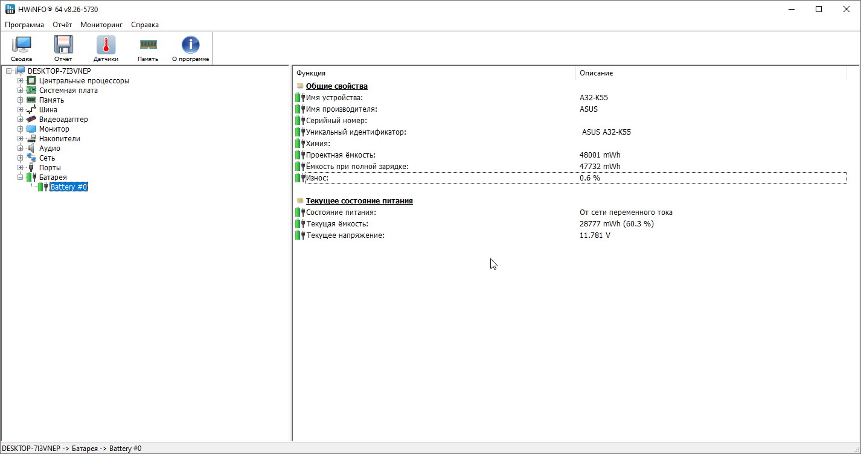The width and height of the screenshot is (861, 454).
Task: Open the Справка menu
Action: [145, 25]
